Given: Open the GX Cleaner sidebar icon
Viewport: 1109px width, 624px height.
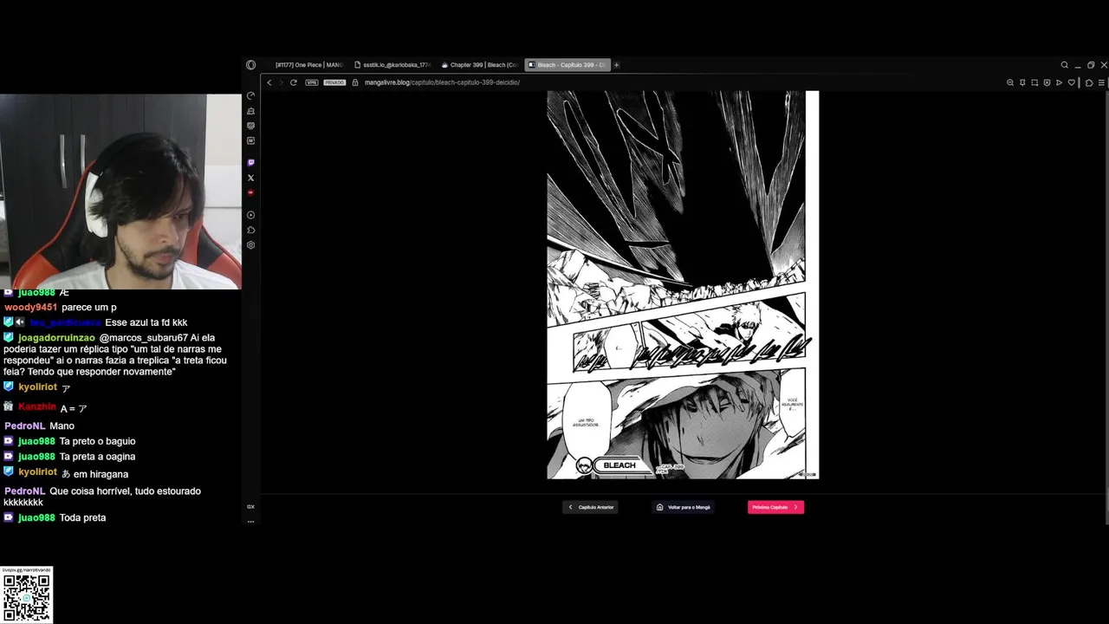Looking at the screenshot, I should click(250, 111).
